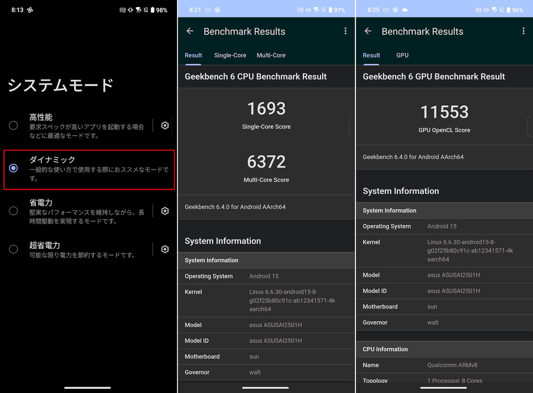The width and height of the screenshot is (533, 393).
Task: Open settings gear for 高性能 mode
Action: coord(165,125)
